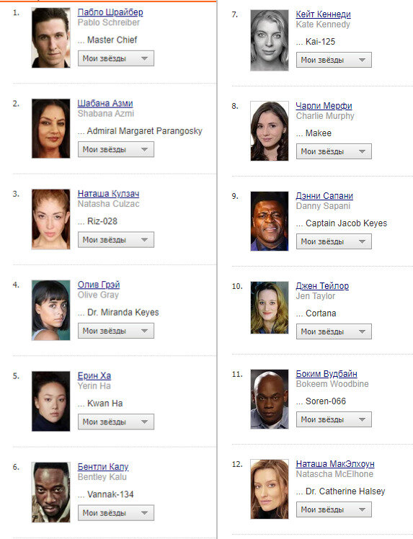Open Bokeem Woodbine's photo thumbnail
Image resolution: width=413 pixels, height=539 pixels.
click(270, 399)
